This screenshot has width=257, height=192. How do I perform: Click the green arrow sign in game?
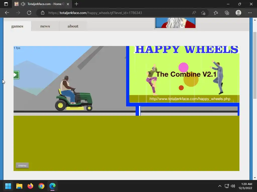coord(16,75)
